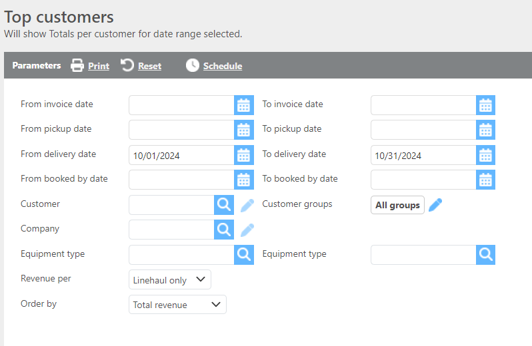Click the Customer search magnifier icon
The height and width of the screenshot is (346, 532).
click(224, 205)
